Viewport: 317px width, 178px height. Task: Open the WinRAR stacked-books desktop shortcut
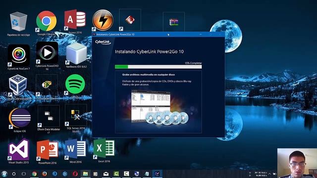click(x=174, y=22)
